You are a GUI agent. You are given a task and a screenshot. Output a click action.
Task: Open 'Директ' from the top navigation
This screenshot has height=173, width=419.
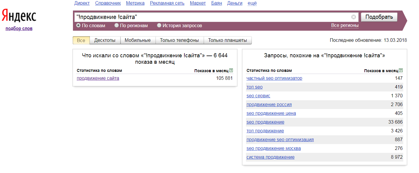tap(82, 3)
